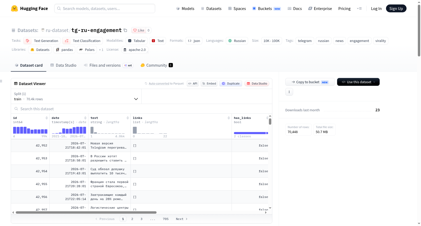The height and width of the screenshot is (226, 421).
Task: Open Buckets in the top navigation
Action: coord(267,8)
